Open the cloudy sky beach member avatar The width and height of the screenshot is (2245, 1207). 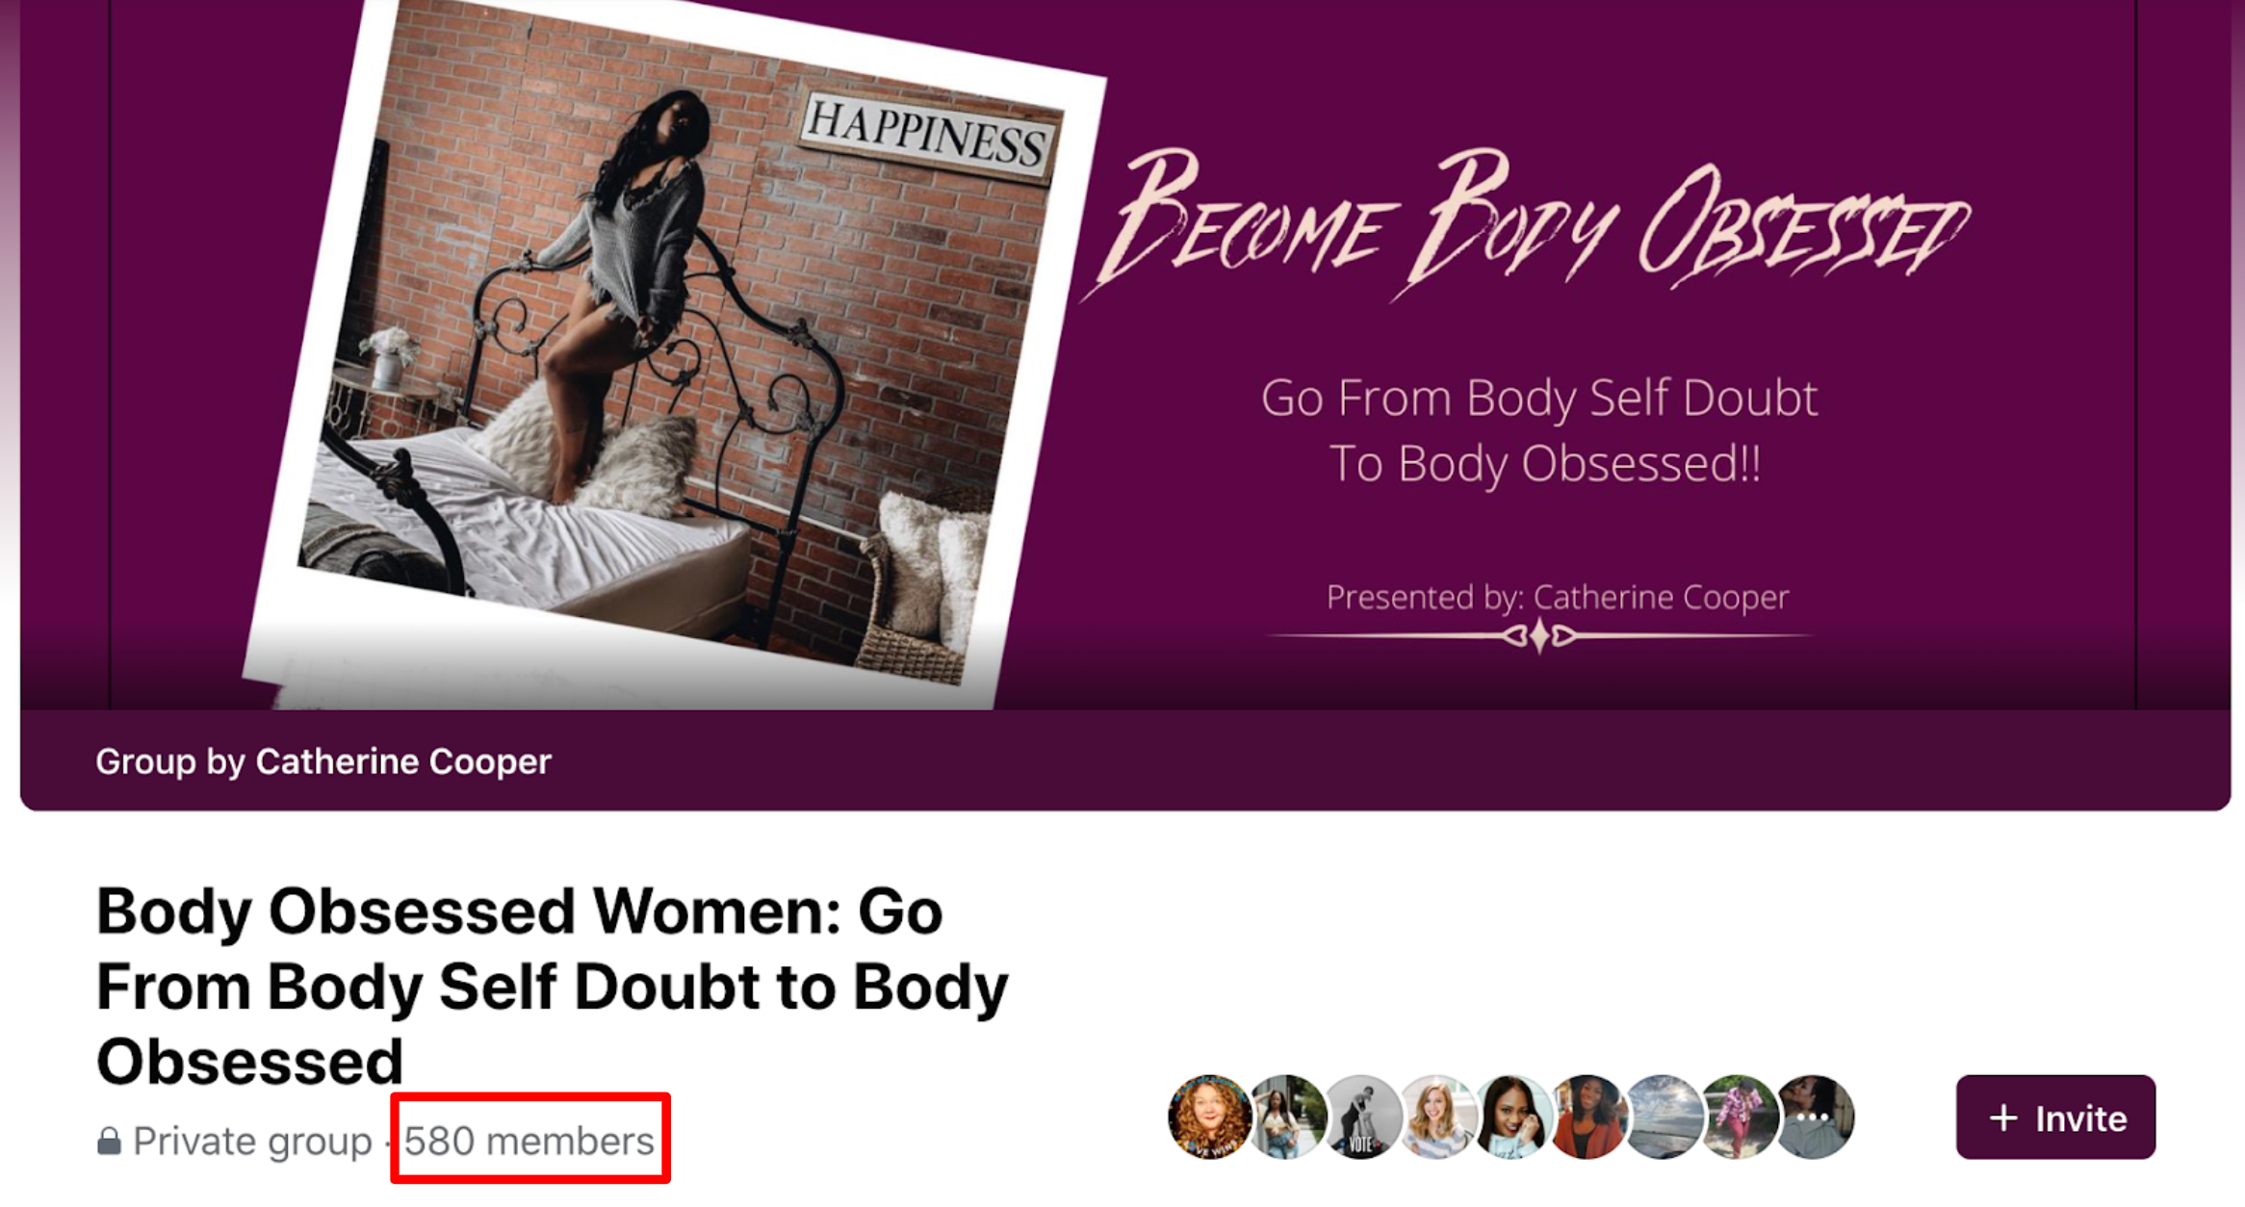[x=1663, y=1117]
